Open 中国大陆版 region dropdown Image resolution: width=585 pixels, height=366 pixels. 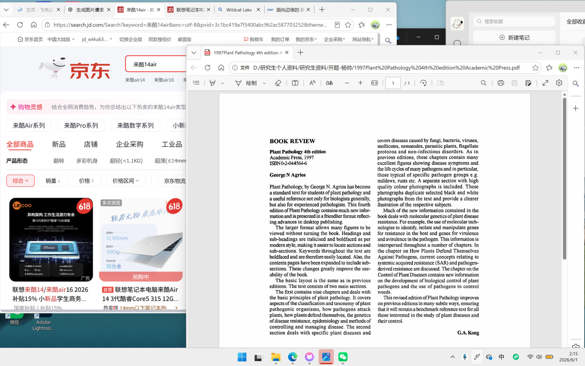(61, 39)
